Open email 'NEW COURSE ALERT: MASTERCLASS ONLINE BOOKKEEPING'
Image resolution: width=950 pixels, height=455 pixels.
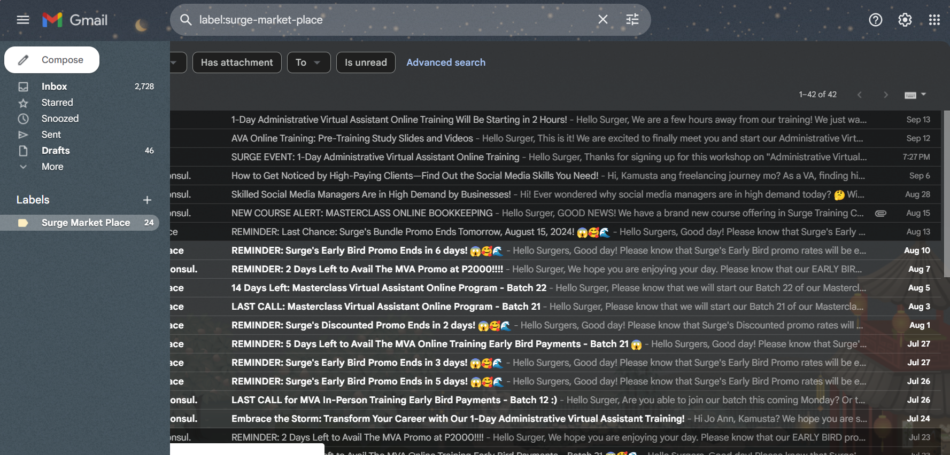[x=555, y=213]
